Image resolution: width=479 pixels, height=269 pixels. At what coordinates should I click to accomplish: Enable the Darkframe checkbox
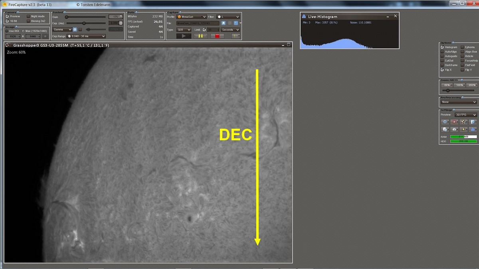[x=442, y=65]
